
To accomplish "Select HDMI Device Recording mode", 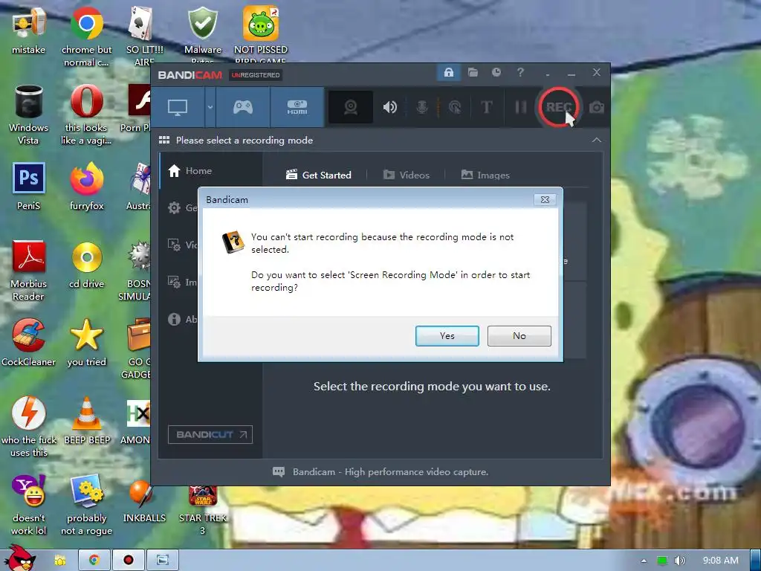I will (x=297, y=107).
